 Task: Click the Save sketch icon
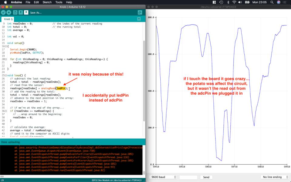pos(26,12)
